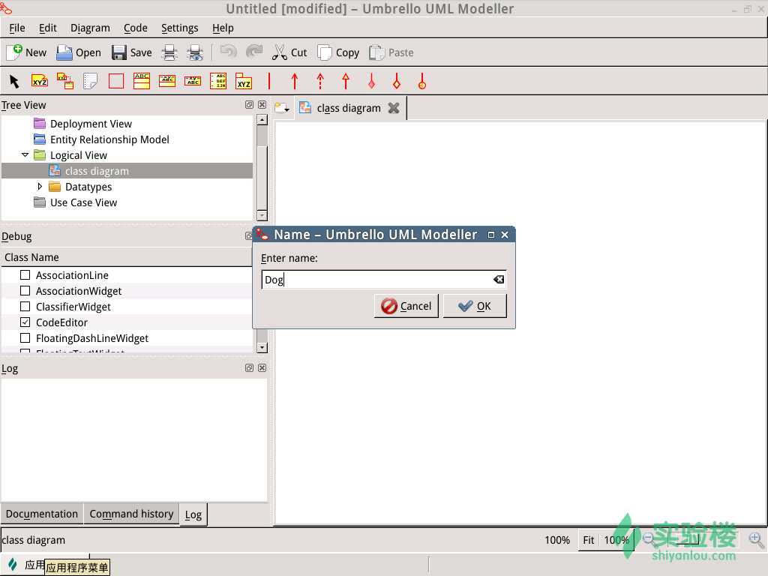This screenshot has width=768, height=576.
Task: Select the Composition filled-diamond tool
Action: coord(371,81)
